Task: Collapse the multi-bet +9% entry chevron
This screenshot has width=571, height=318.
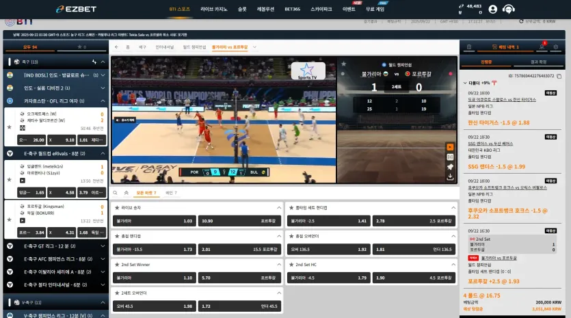Action: tap(465, 83)
